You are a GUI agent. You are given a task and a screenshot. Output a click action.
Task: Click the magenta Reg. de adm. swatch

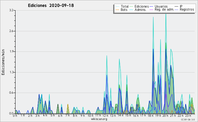pos(151,10)
